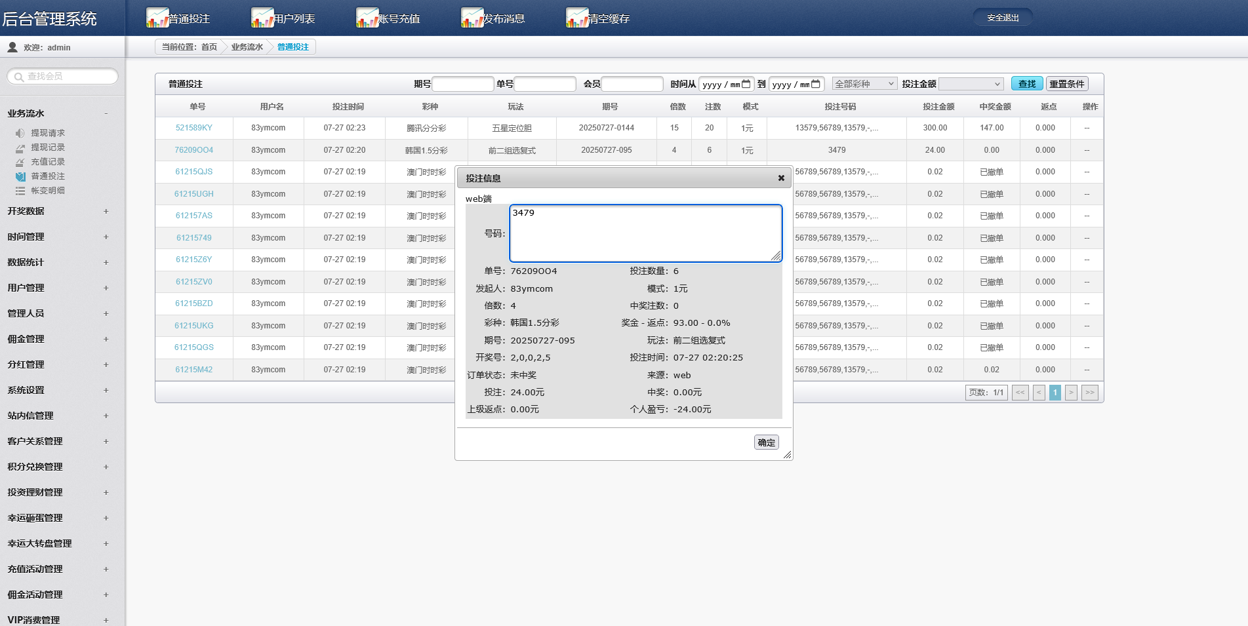Click the 中奖金额 column header

tap(995, 106)
